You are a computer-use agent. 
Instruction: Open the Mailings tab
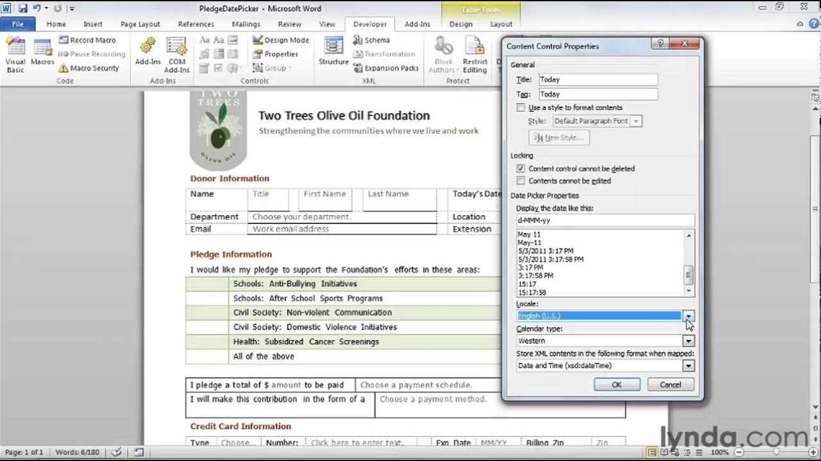coord(246,24)
